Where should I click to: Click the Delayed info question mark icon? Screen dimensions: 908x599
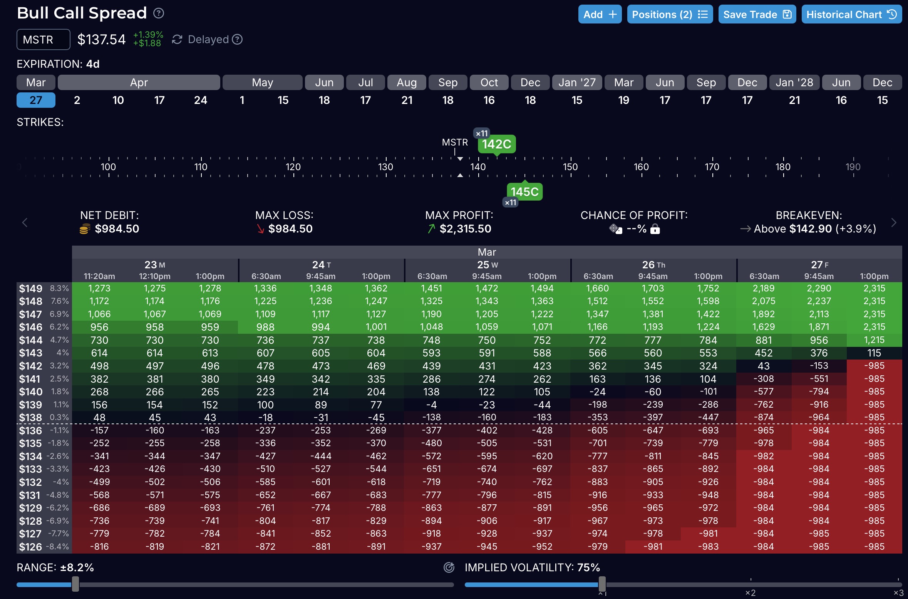(x=238, y=39)
